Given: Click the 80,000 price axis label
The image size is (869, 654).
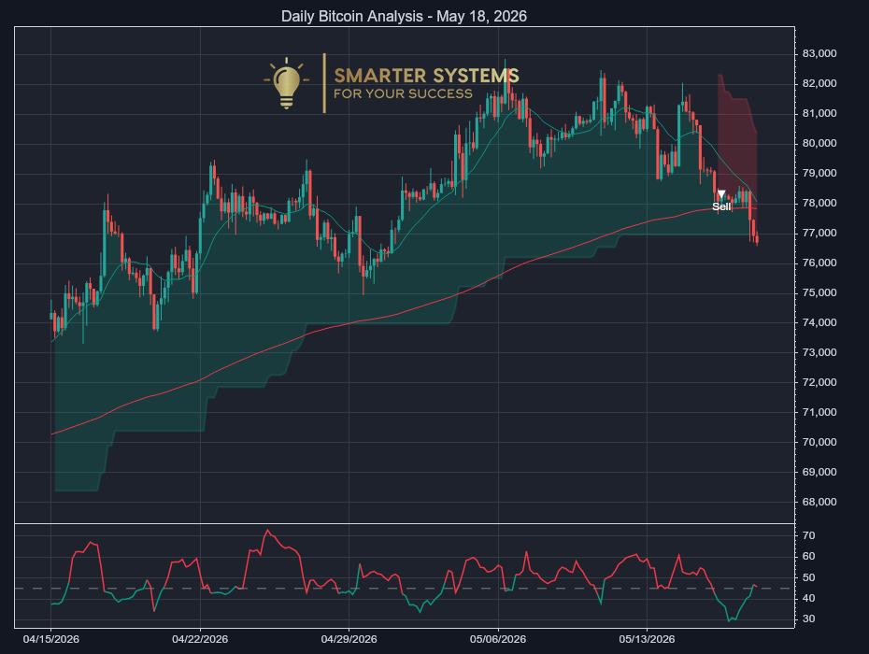Looking at the screenshot, I should click(x=819, y=144).
